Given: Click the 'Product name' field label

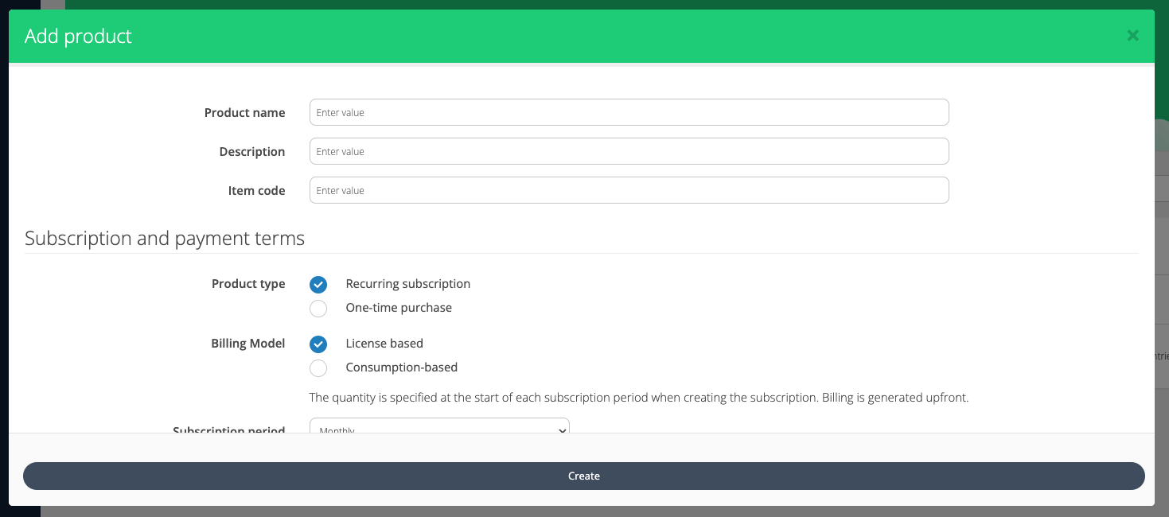Looking at the screenshot, I should 244,113.
